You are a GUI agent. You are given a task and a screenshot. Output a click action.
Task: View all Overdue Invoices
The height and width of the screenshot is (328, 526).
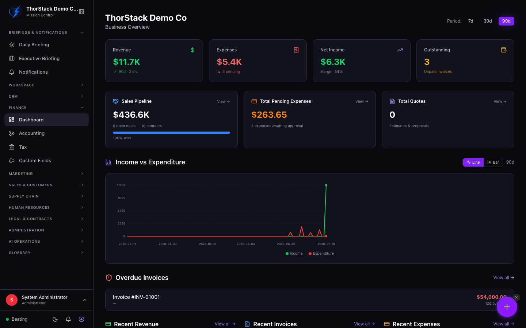(504, 278)
